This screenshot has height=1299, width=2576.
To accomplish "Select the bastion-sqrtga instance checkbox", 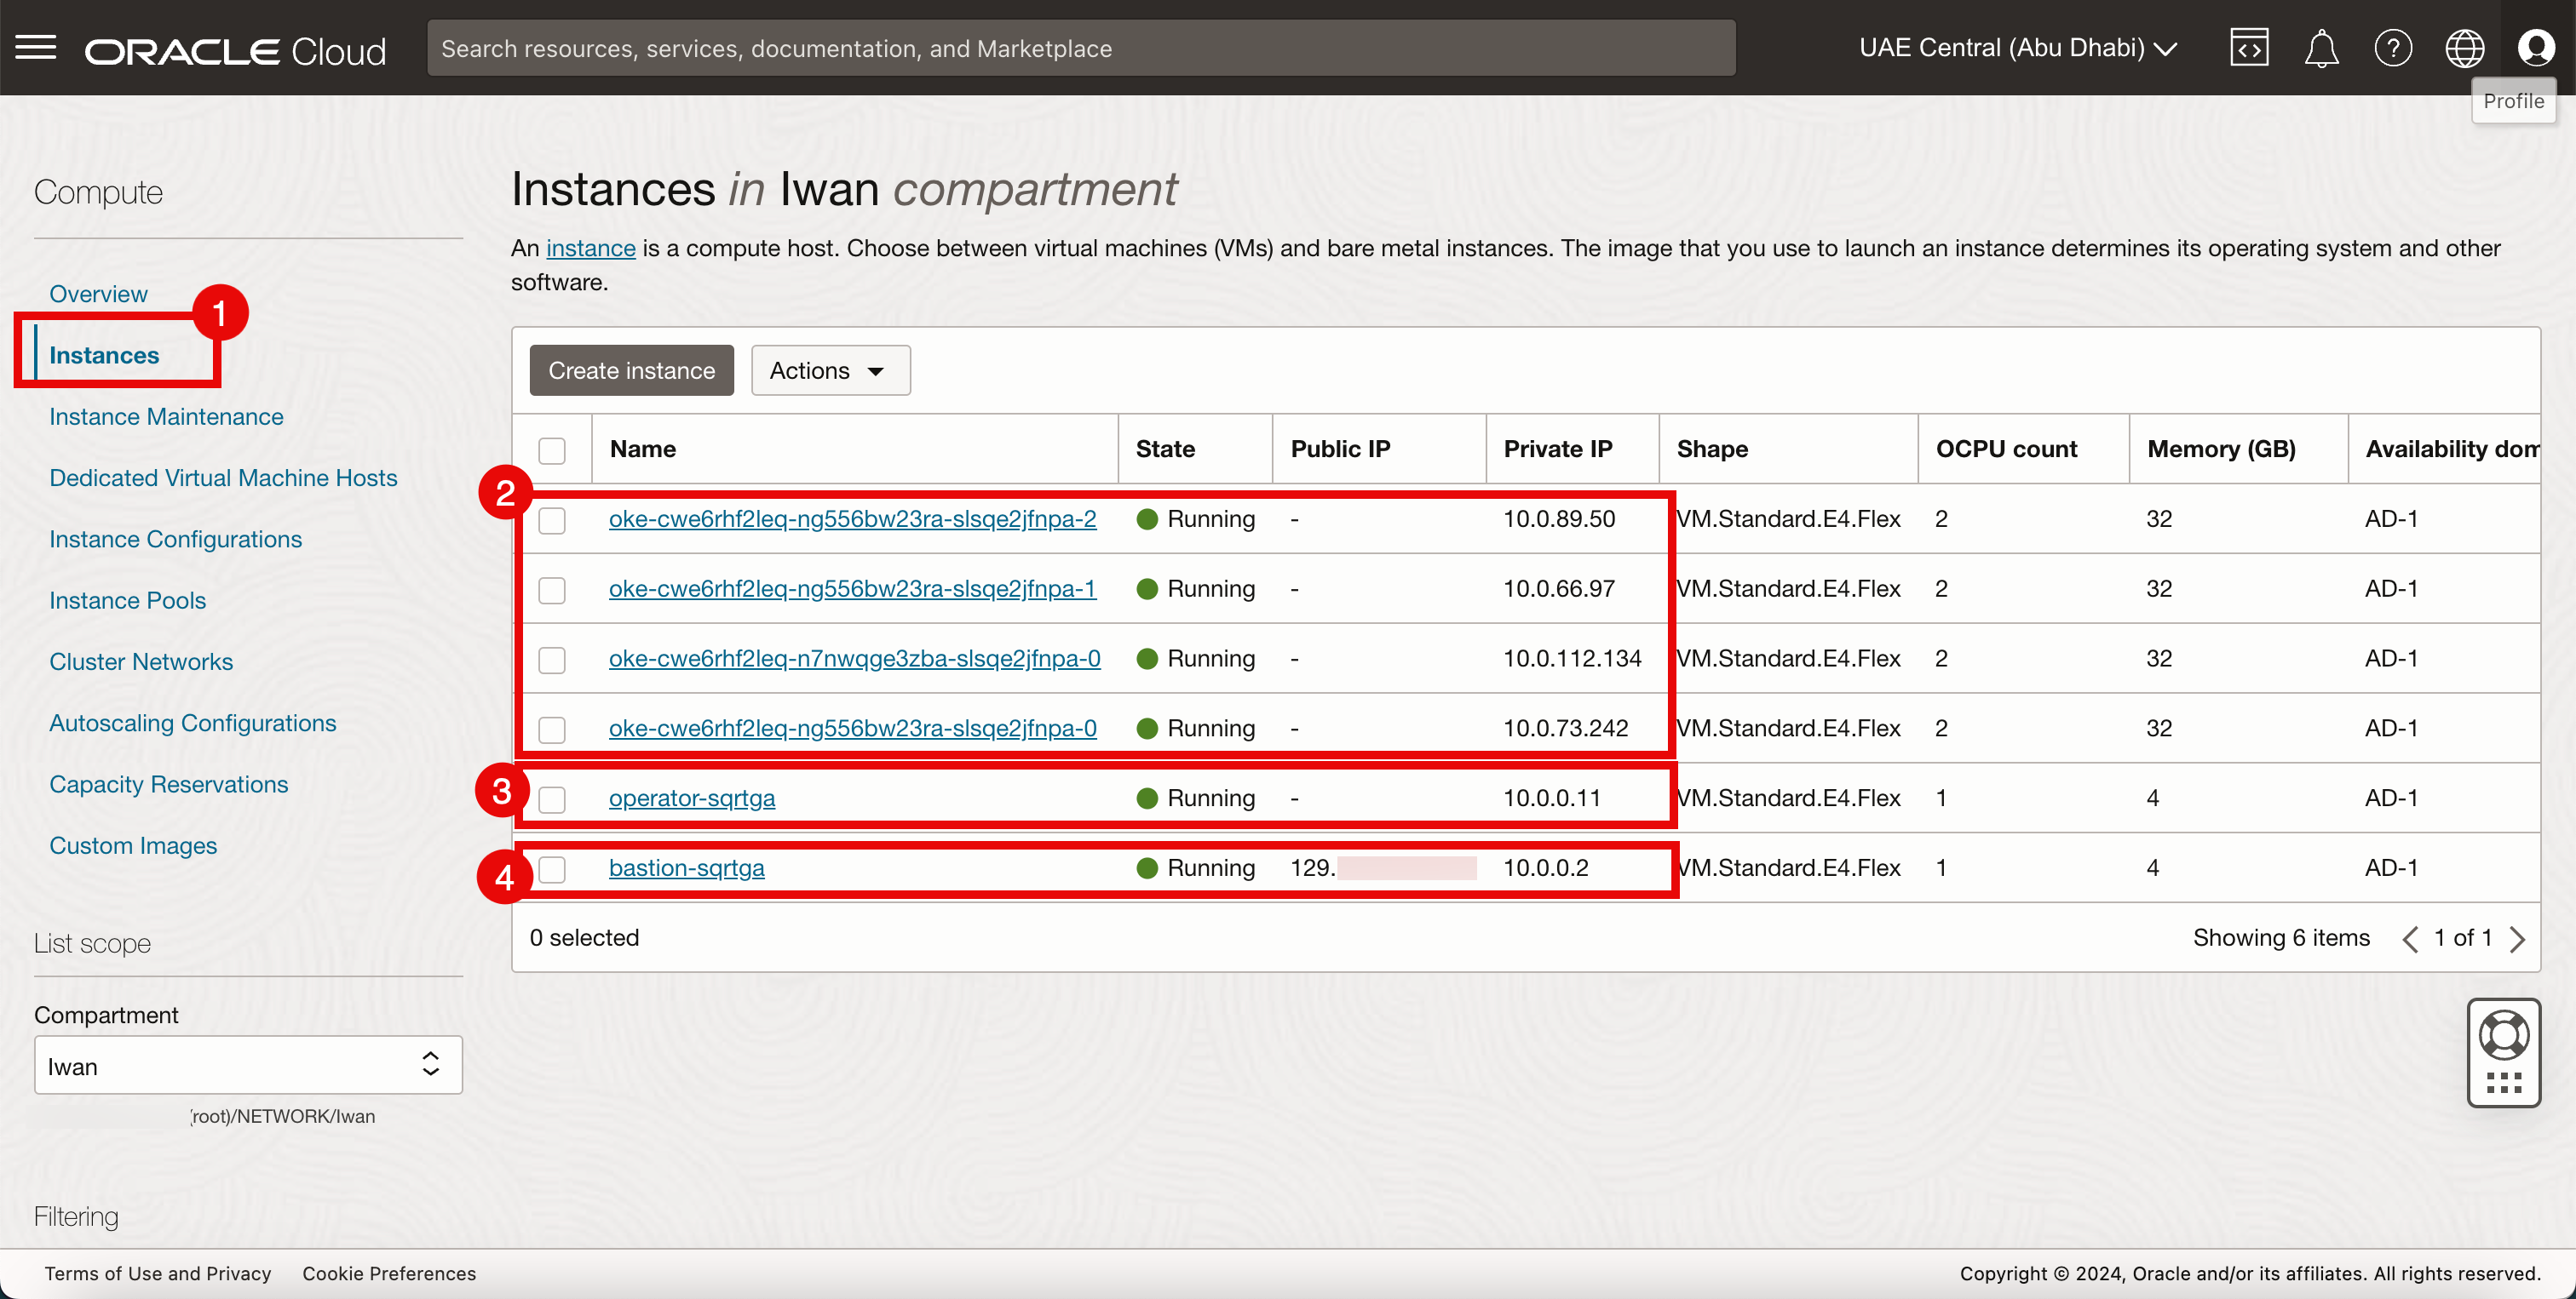I will [x=552, y=868].
